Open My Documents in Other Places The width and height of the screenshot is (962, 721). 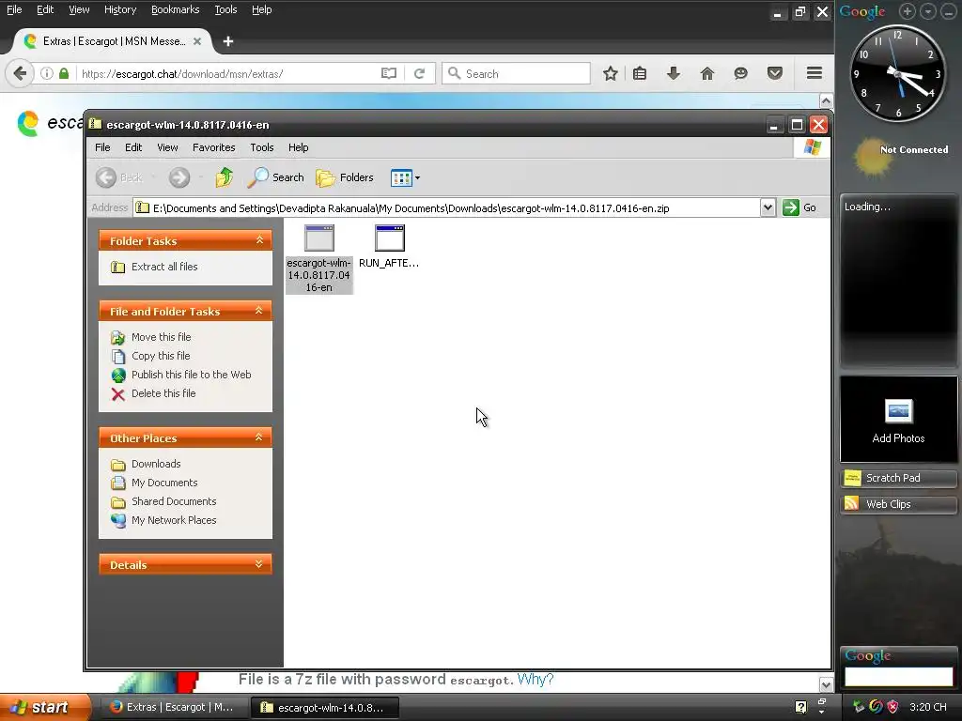(154, 483)
